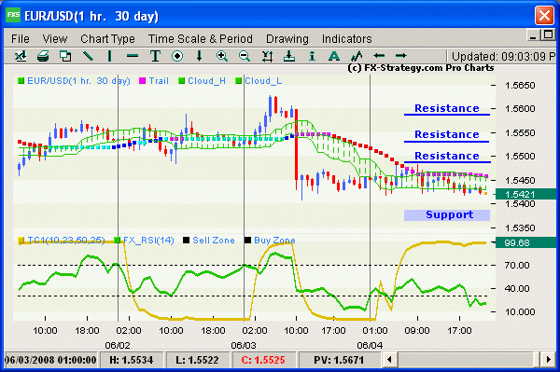
Task: Click the Trail legend label
Action: point(159,81)
